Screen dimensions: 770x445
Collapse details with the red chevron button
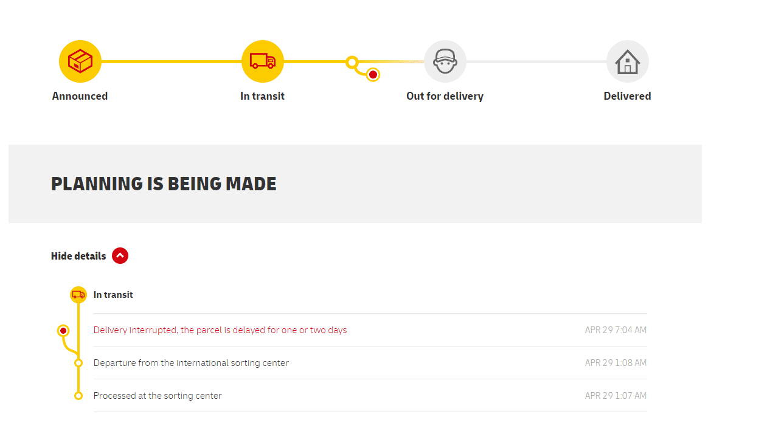120,256
